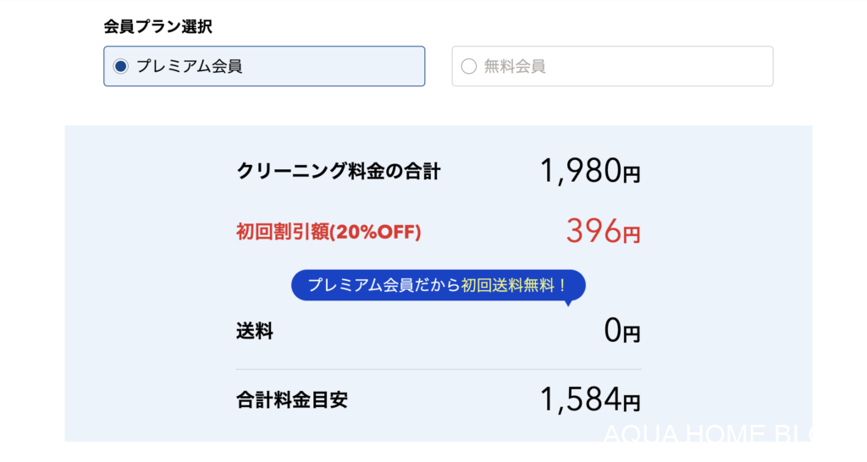Viewport: 867px width, 462px height.
Task: Click the 合計料金目安 label
Action: pos(291,400)
